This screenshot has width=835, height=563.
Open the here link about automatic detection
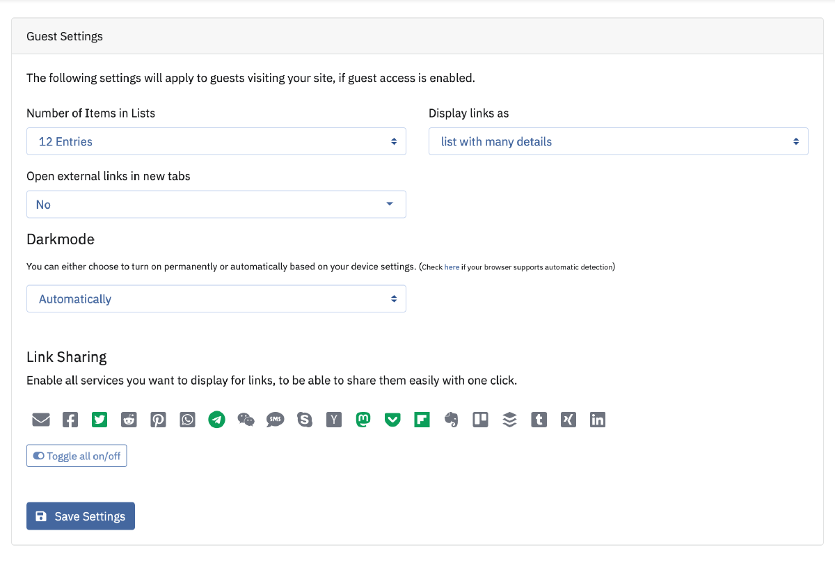pyautogui.click(x=452, y=267)
